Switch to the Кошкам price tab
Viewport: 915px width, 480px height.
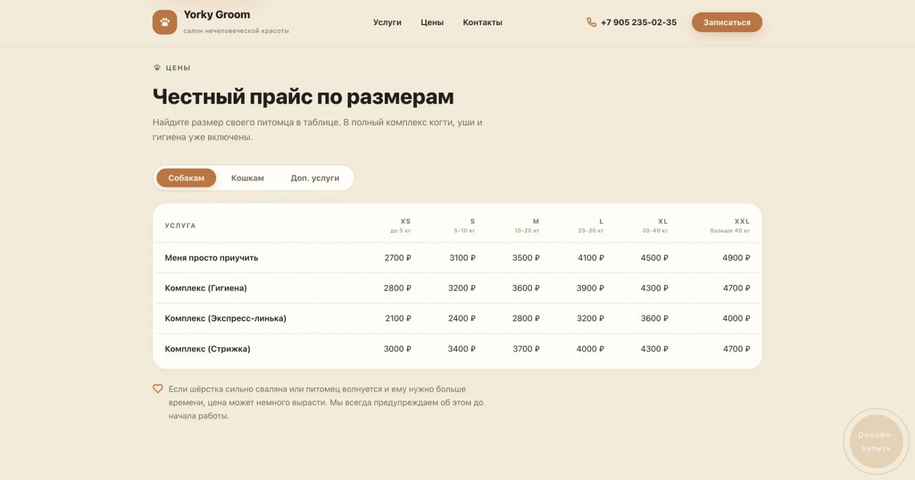[x=248, y=178]
